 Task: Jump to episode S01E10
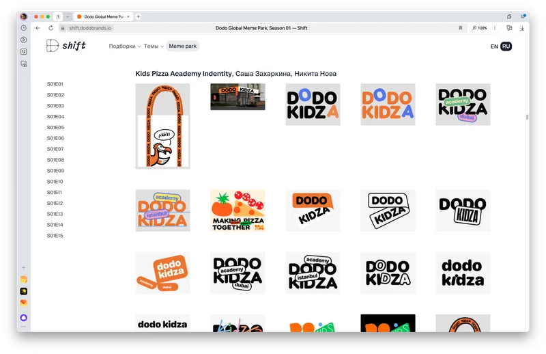pos(55,181)
